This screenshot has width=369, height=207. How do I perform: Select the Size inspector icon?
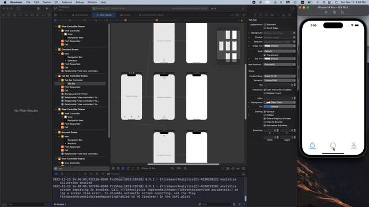click(284, 15)
